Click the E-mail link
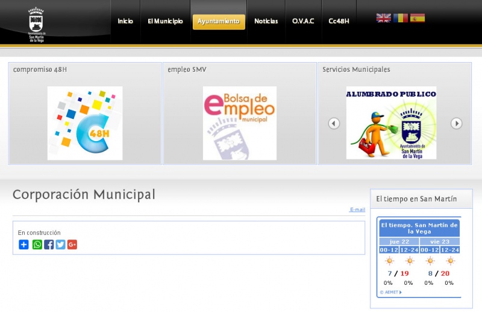The width and height of the screenshot is (482, 312). (357, 210)
